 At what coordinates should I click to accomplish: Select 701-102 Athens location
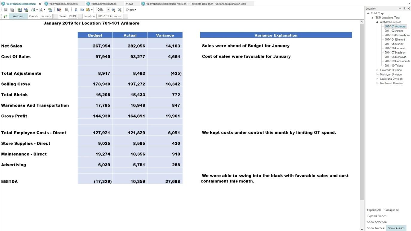coord(394,31)
